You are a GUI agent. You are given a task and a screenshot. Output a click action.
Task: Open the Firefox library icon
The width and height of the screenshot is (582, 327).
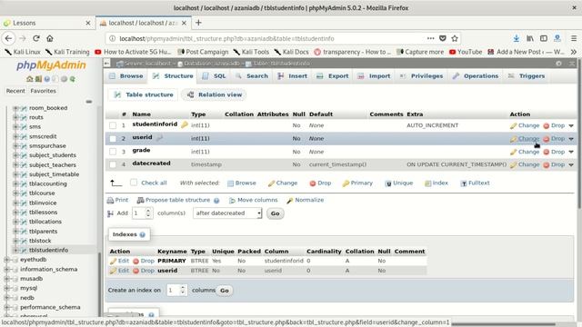(x=530, y=38)
